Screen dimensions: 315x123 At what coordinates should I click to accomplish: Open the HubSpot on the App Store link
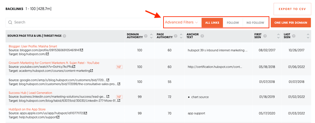coord(27,110)
